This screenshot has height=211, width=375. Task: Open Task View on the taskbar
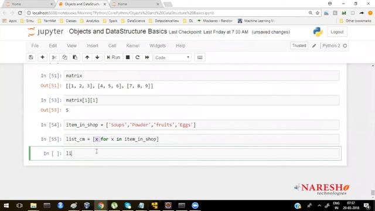point(19,206)
